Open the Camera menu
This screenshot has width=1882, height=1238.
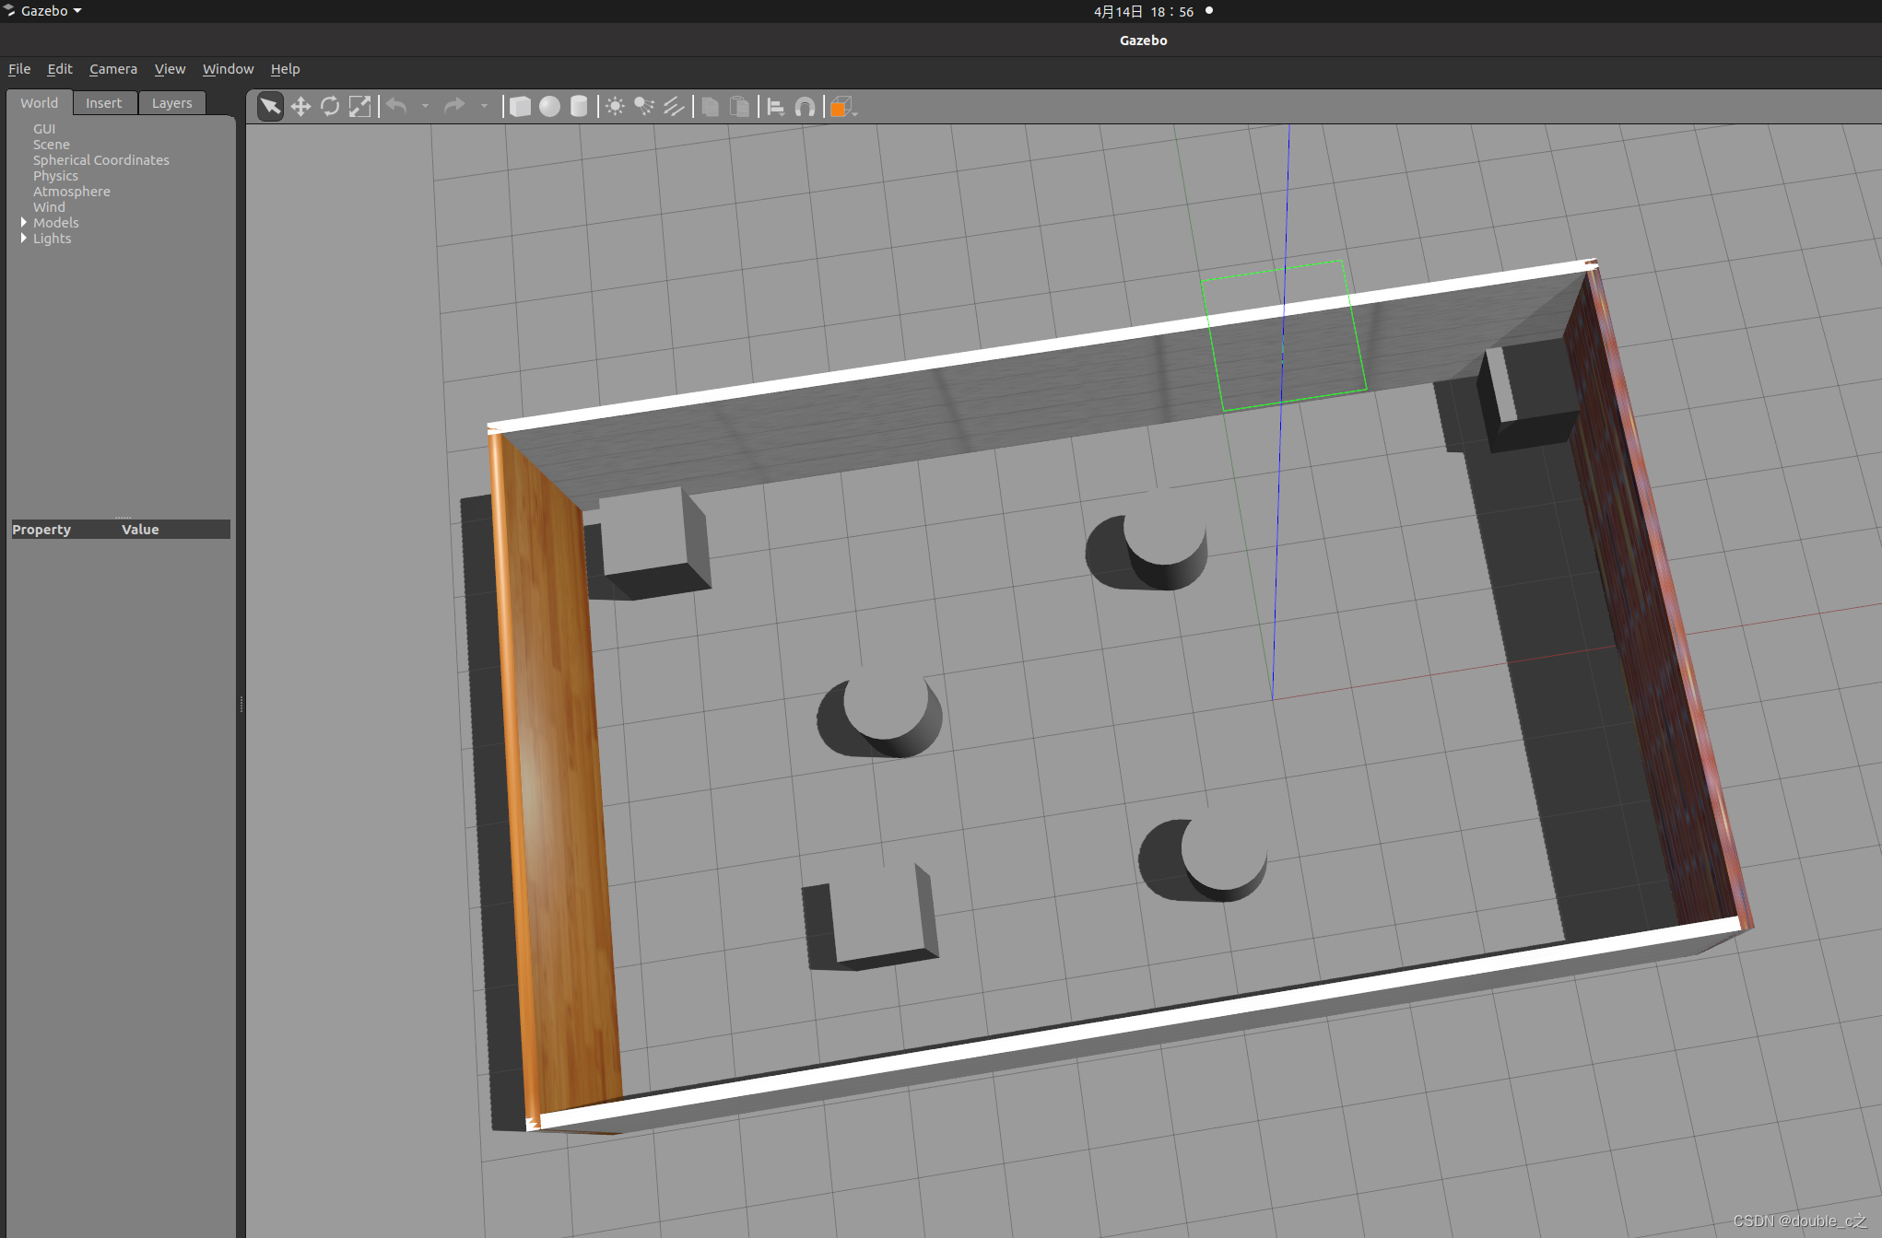coord(111,68)
